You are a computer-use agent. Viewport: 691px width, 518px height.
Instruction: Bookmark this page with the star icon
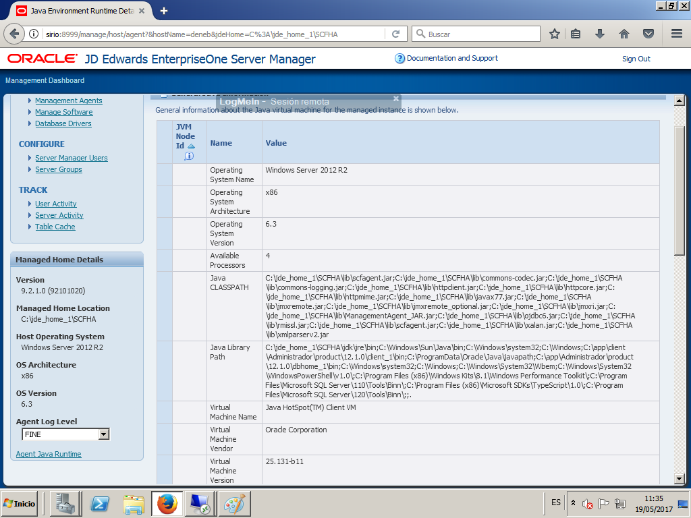coord(555,34)
